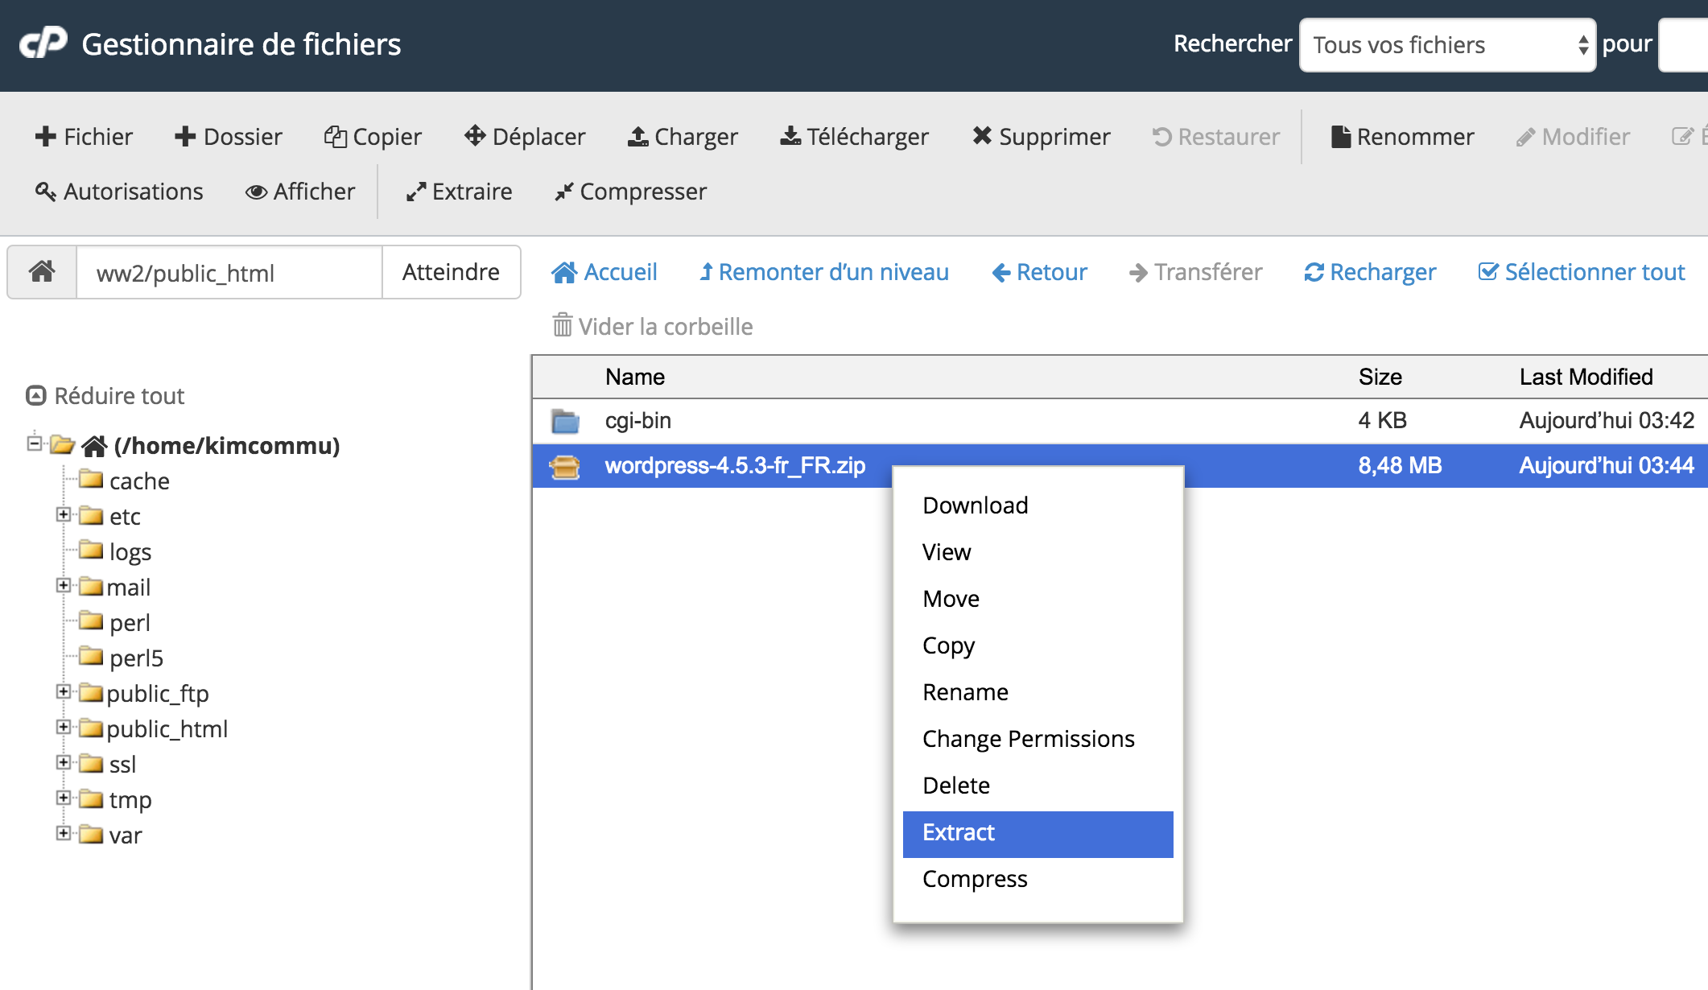Image resolution: width=1708 pixels, height=990 pixels.
Task: Click the home icon beside path field
Action: click(x=42, y=272)
